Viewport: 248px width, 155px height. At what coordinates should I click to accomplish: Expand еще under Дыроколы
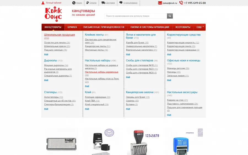pyautogui.click(x=46, y=80)
